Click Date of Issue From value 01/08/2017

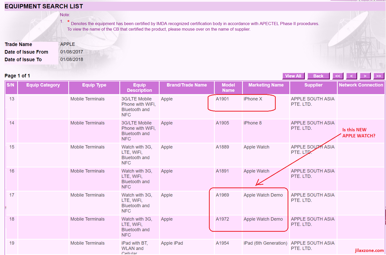click(72, 52)
